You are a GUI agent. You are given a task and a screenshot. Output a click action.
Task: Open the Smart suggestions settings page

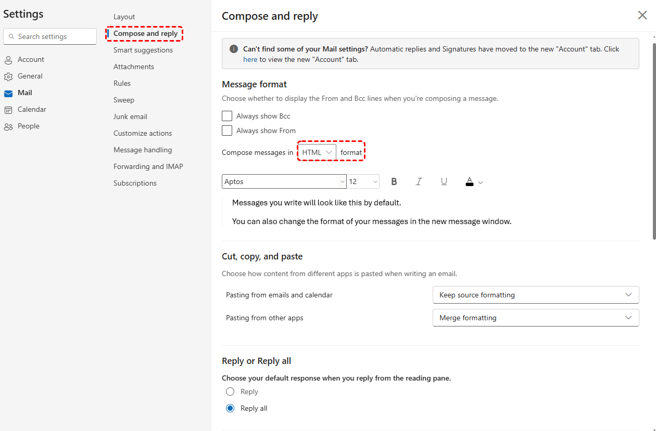[143, 50]
